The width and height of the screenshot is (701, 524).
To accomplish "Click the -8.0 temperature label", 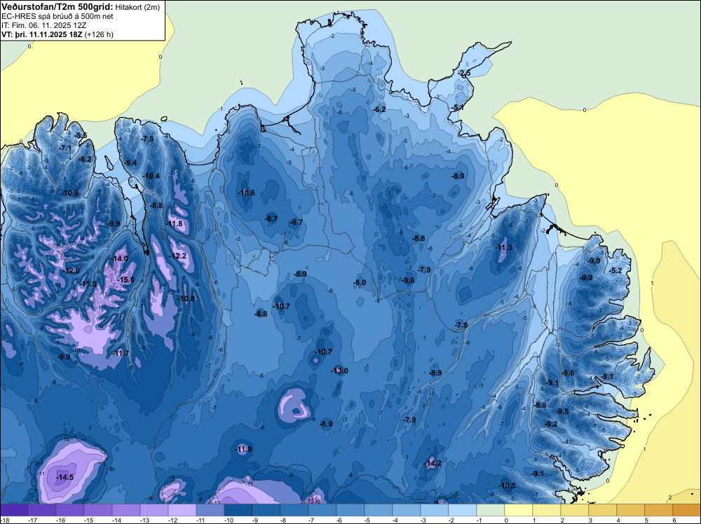I will click(360, 283).
